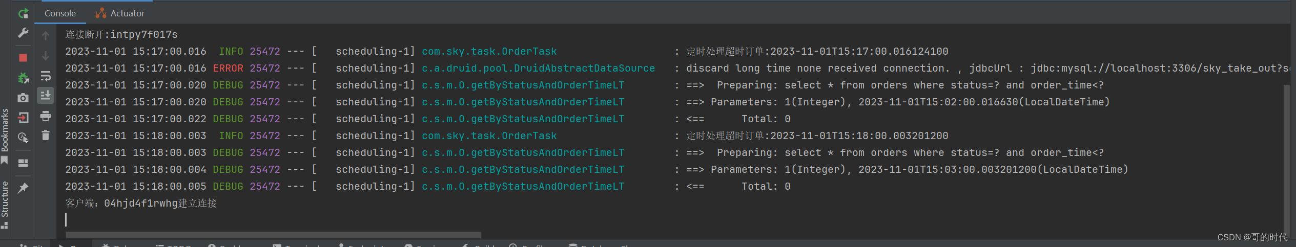Click the console horizontal scrollbar

(274, 235)
